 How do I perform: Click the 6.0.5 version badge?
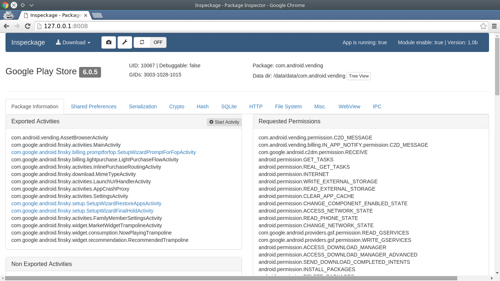point(90,72)
